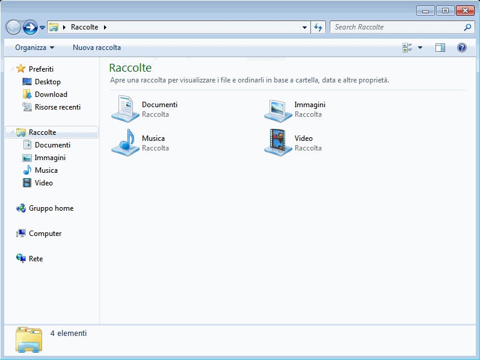The image size is (480, 360).
Task: Open Risorse recenti in the sidebar
Action: coord(57,107)
